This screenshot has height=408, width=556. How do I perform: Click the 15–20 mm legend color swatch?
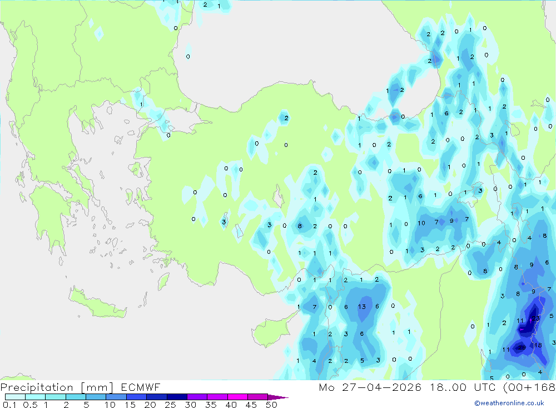point(136,397)
